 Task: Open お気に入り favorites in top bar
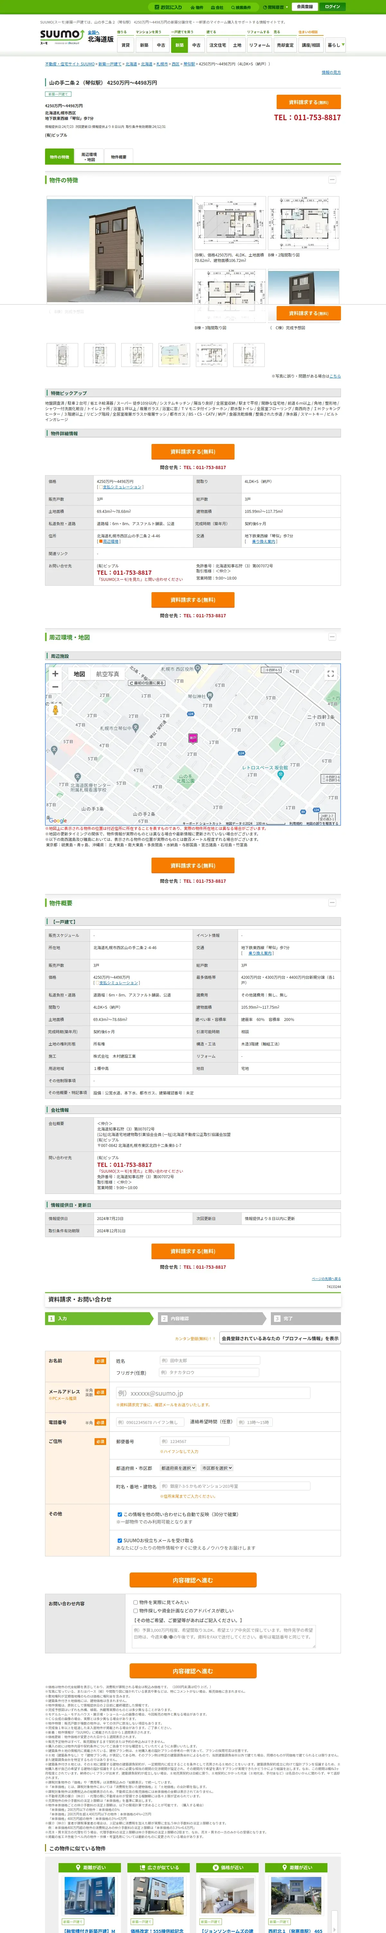pos(169,7)
